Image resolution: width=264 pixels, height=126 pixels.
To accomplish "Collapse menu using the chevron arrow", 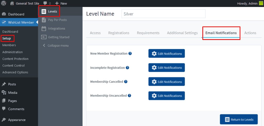I will [44, 46].
